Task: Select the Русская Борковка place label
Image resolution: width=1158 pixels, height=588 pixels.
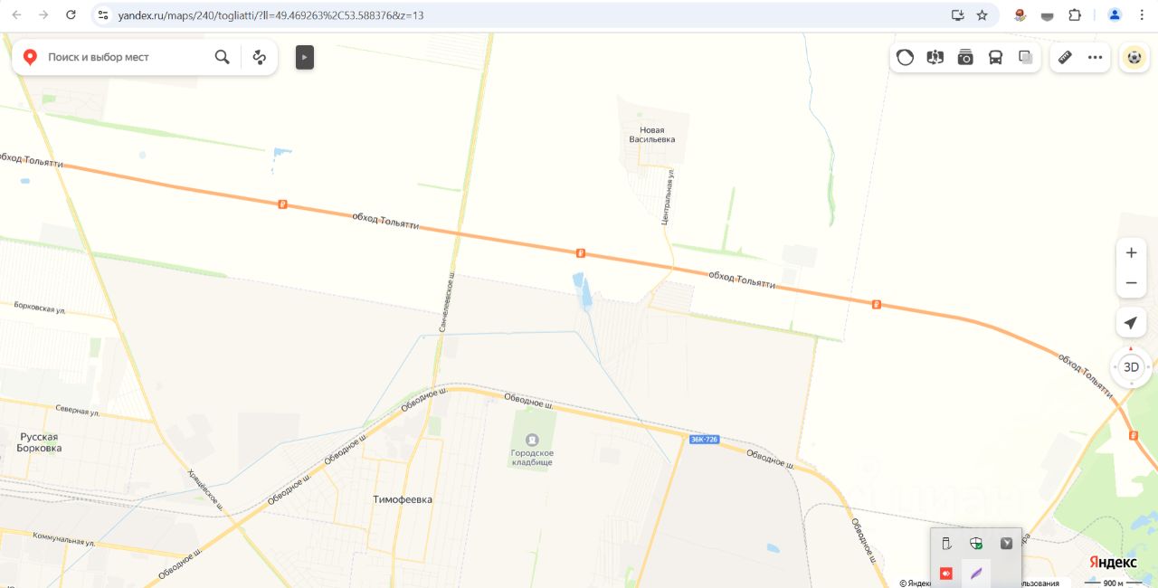Action: point(40,442)
